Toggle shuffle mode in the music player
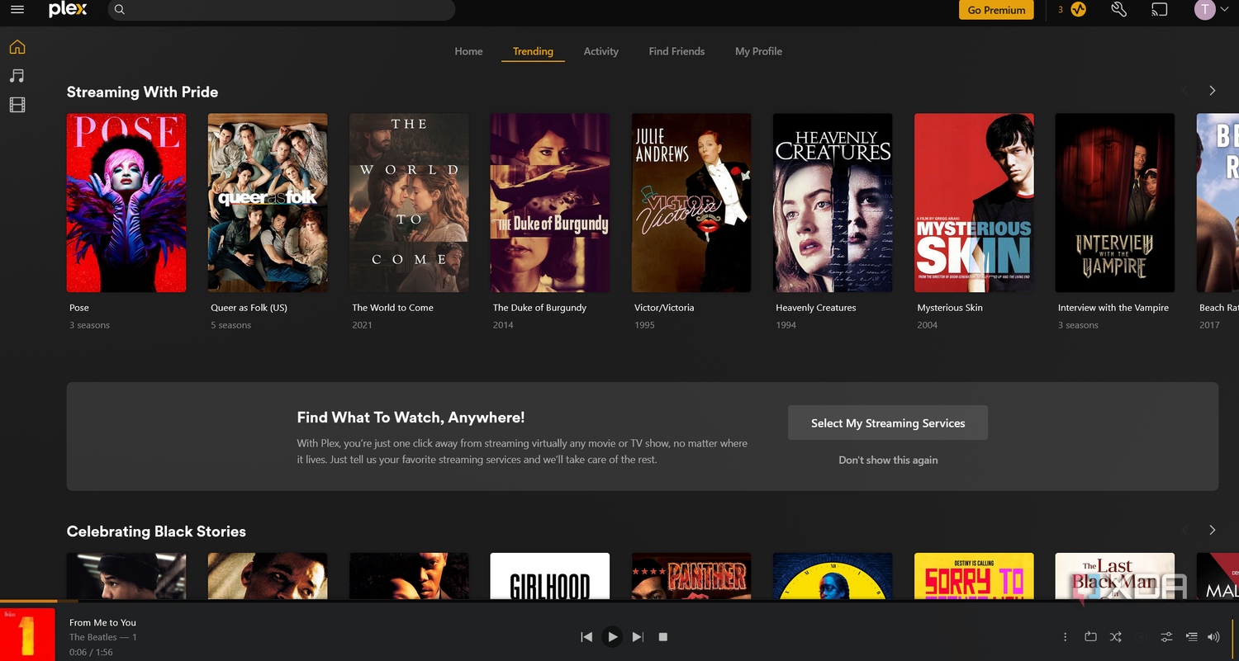1239x661 pixels. pyautogui.click(x=1115, y=636)
